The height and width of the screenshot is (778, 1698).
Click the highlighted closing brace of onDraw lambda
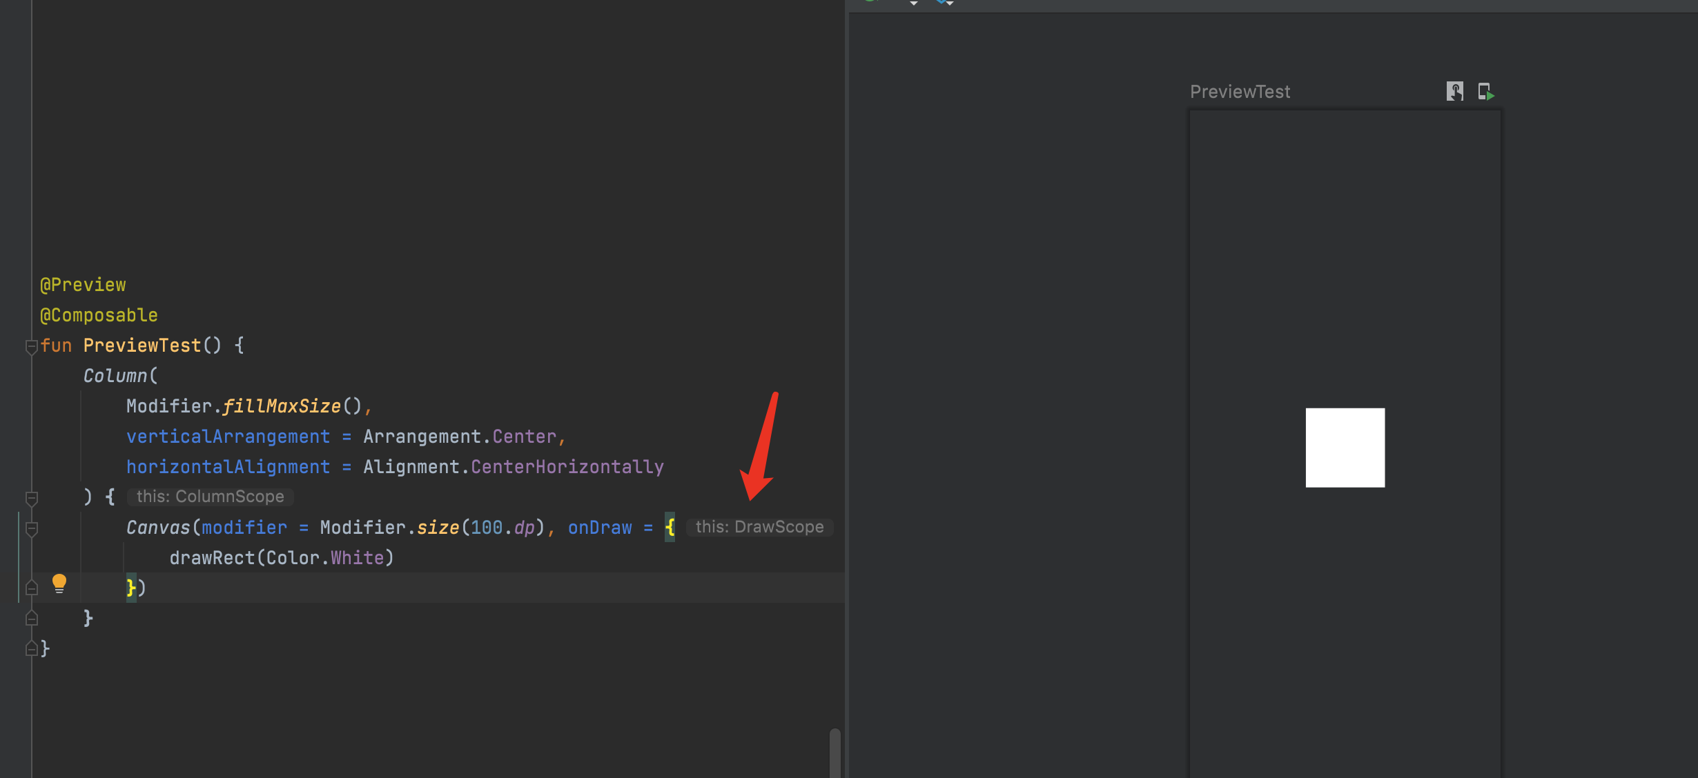tap(131, 588)
